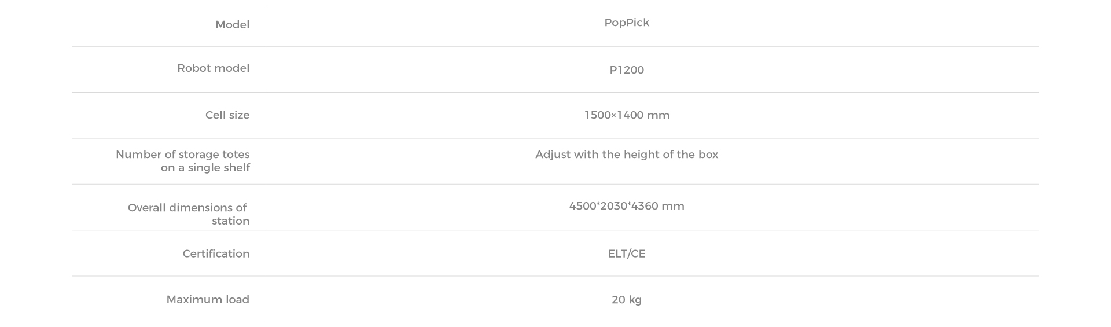Image resolution: width=1111 pixels, height=327 pixels.
Task: Click the Maximum load label
Action: (x=208, y=300)
